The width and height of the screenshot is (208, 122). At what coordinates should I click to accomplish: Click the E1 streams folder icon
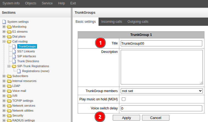coord(9,32)
